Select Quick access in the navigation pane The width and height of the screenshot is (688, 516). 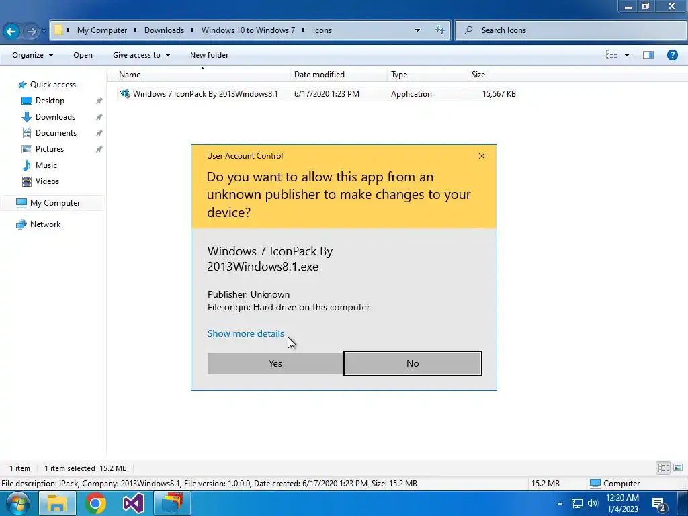[x=52, y=84]
